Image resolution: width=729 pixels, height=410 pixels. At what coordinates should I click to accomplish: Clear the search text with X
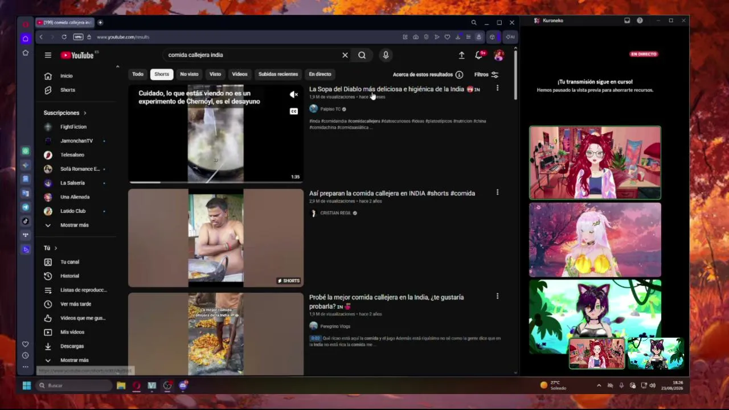pyautogui.click(x=345, y=55)
